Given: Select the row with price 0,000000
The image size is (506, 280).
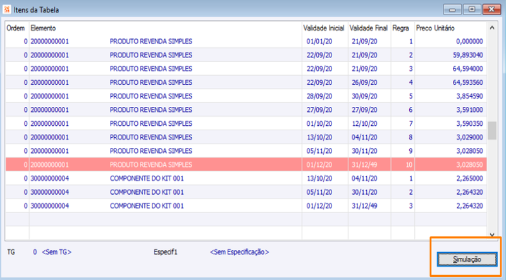Looking at the screenshot, I should click(x=246, y=41).
